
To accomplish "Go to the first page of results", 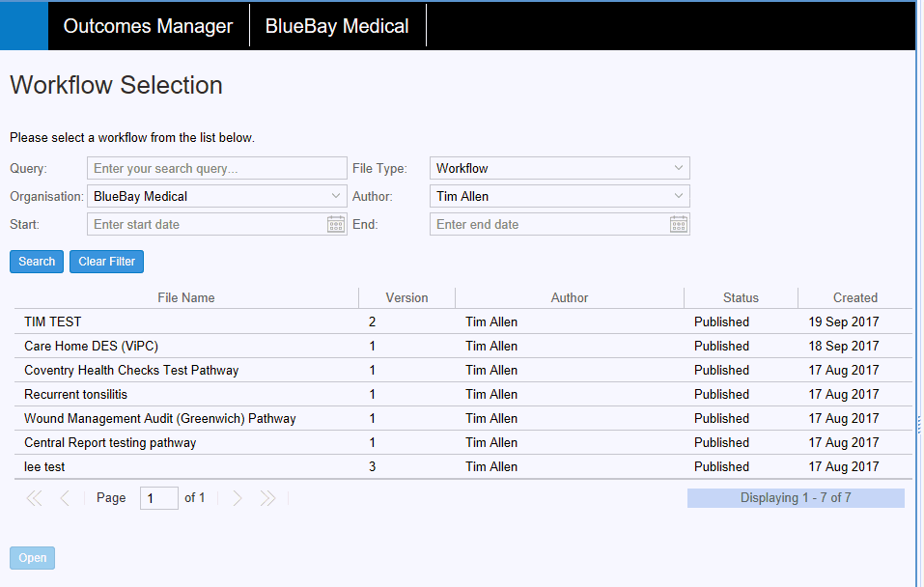I will 34,498.
